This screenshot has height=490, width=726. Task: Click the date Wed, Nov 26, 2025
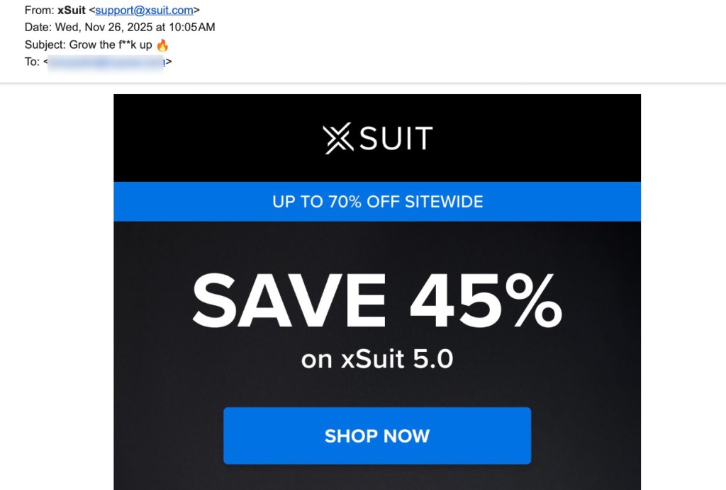coord(104,28)
